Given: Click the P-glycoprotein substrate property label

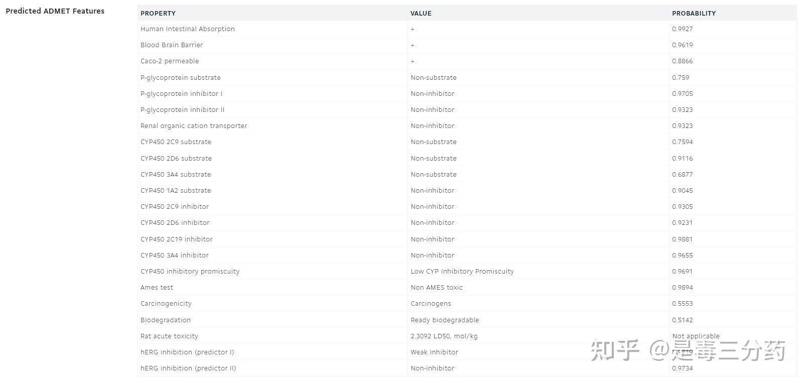Looking at the screenshot, I should (x=180, y=78).
